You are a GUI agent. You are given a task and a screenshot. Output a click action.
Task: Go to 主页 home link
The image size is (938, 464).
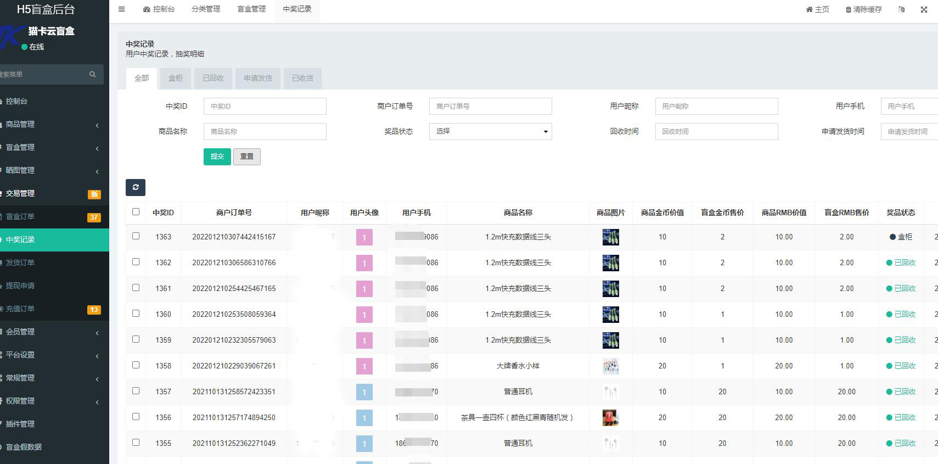[817, 9]
